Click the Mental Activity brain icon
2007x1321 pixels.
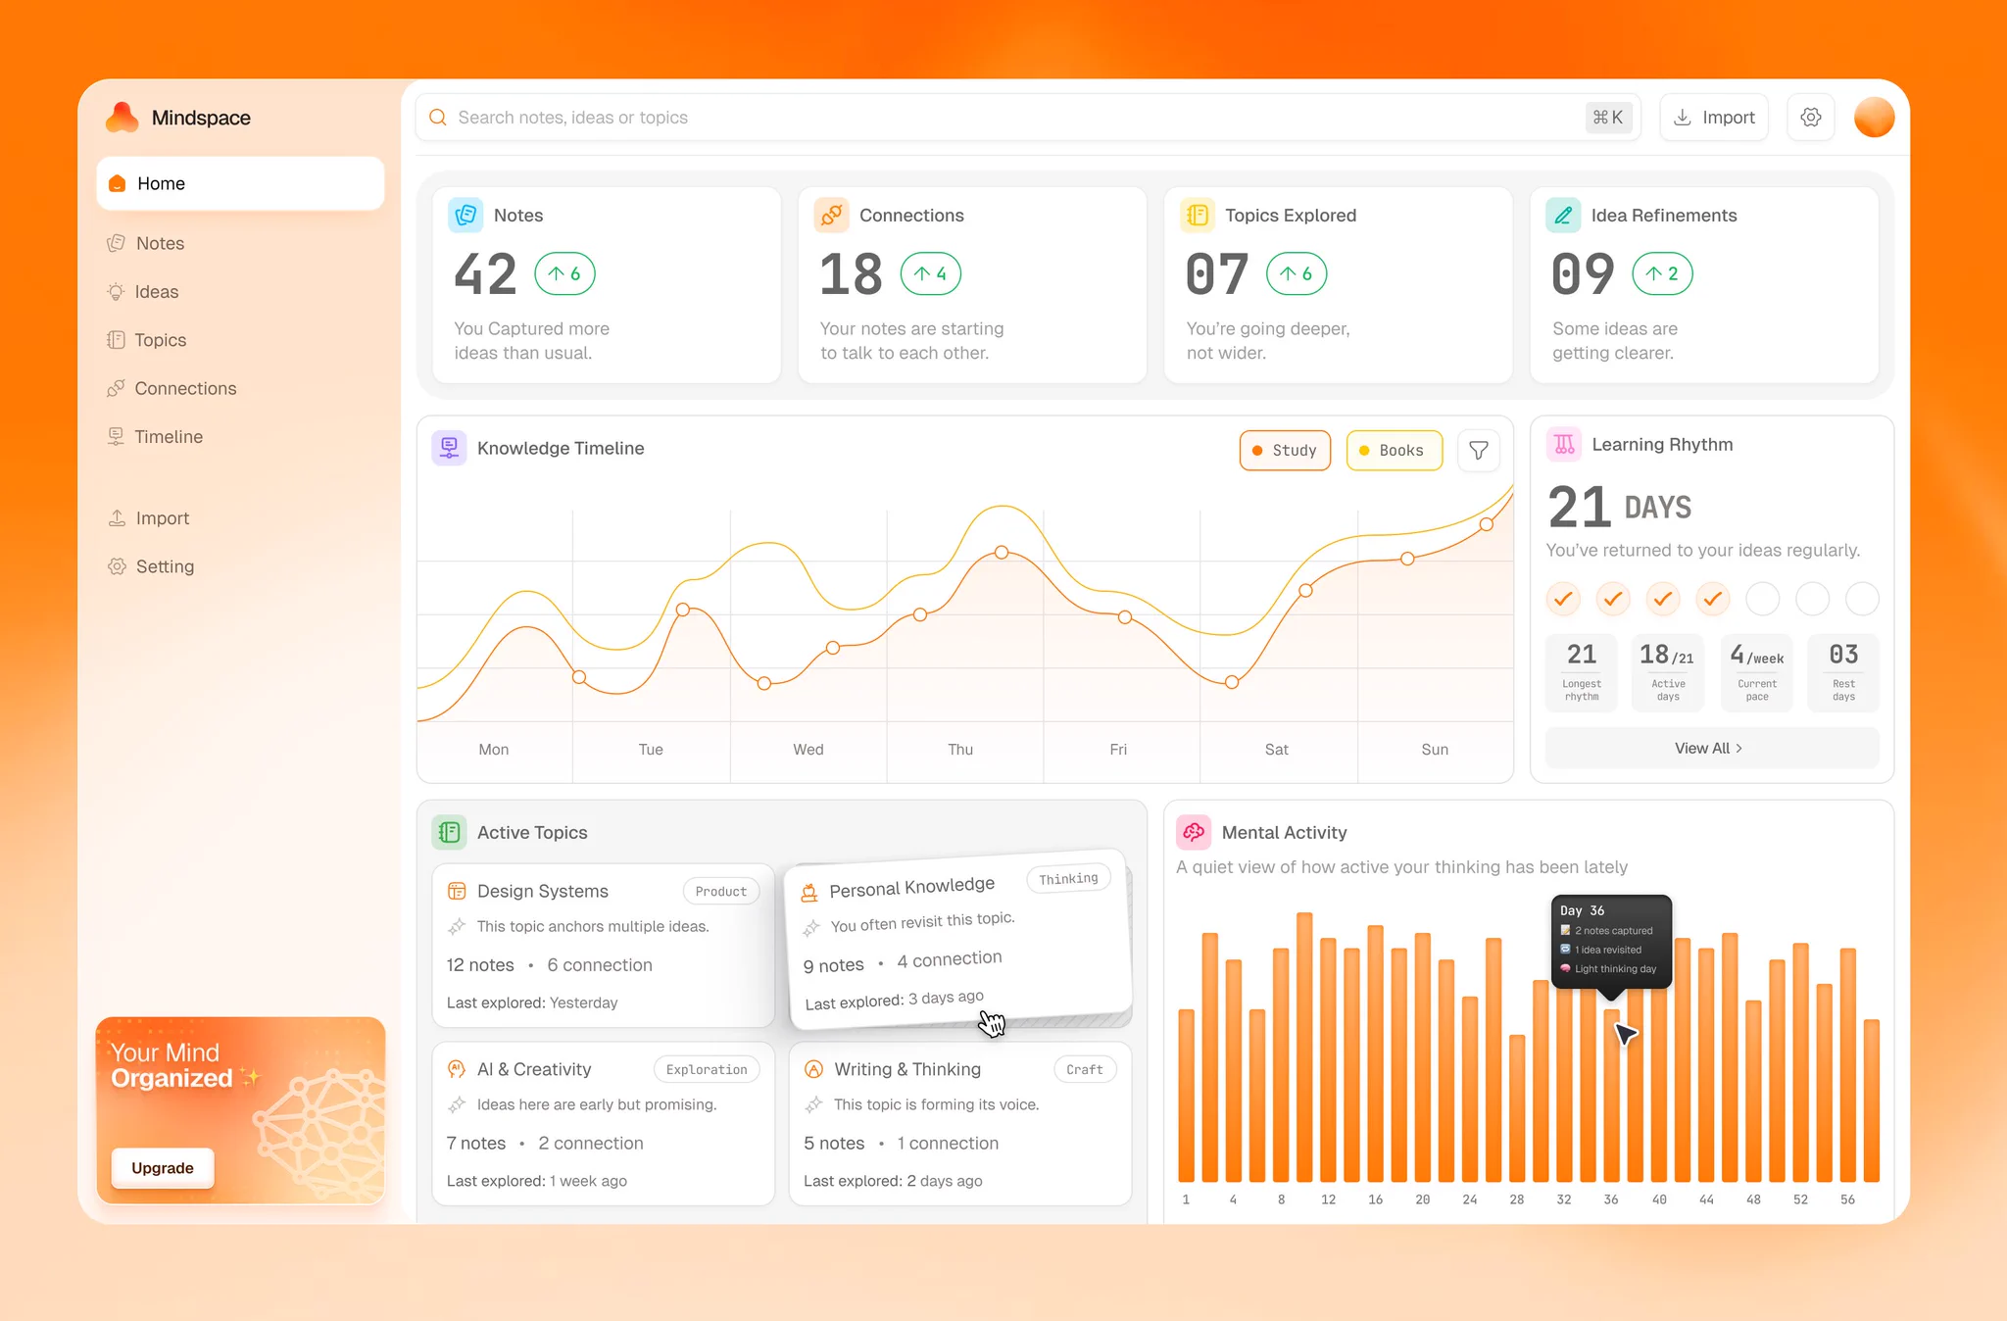(x=1194, y=832)
